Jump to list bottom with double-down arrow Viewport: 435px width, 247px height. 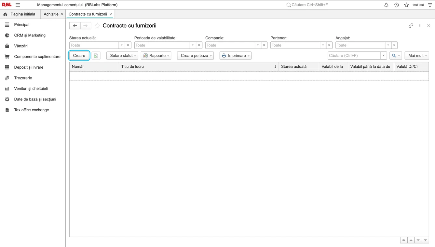point(425,240)
